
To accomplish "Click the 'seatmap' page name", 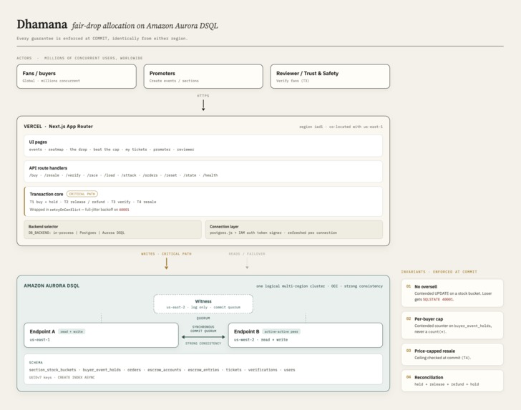I will click(56, 150).
